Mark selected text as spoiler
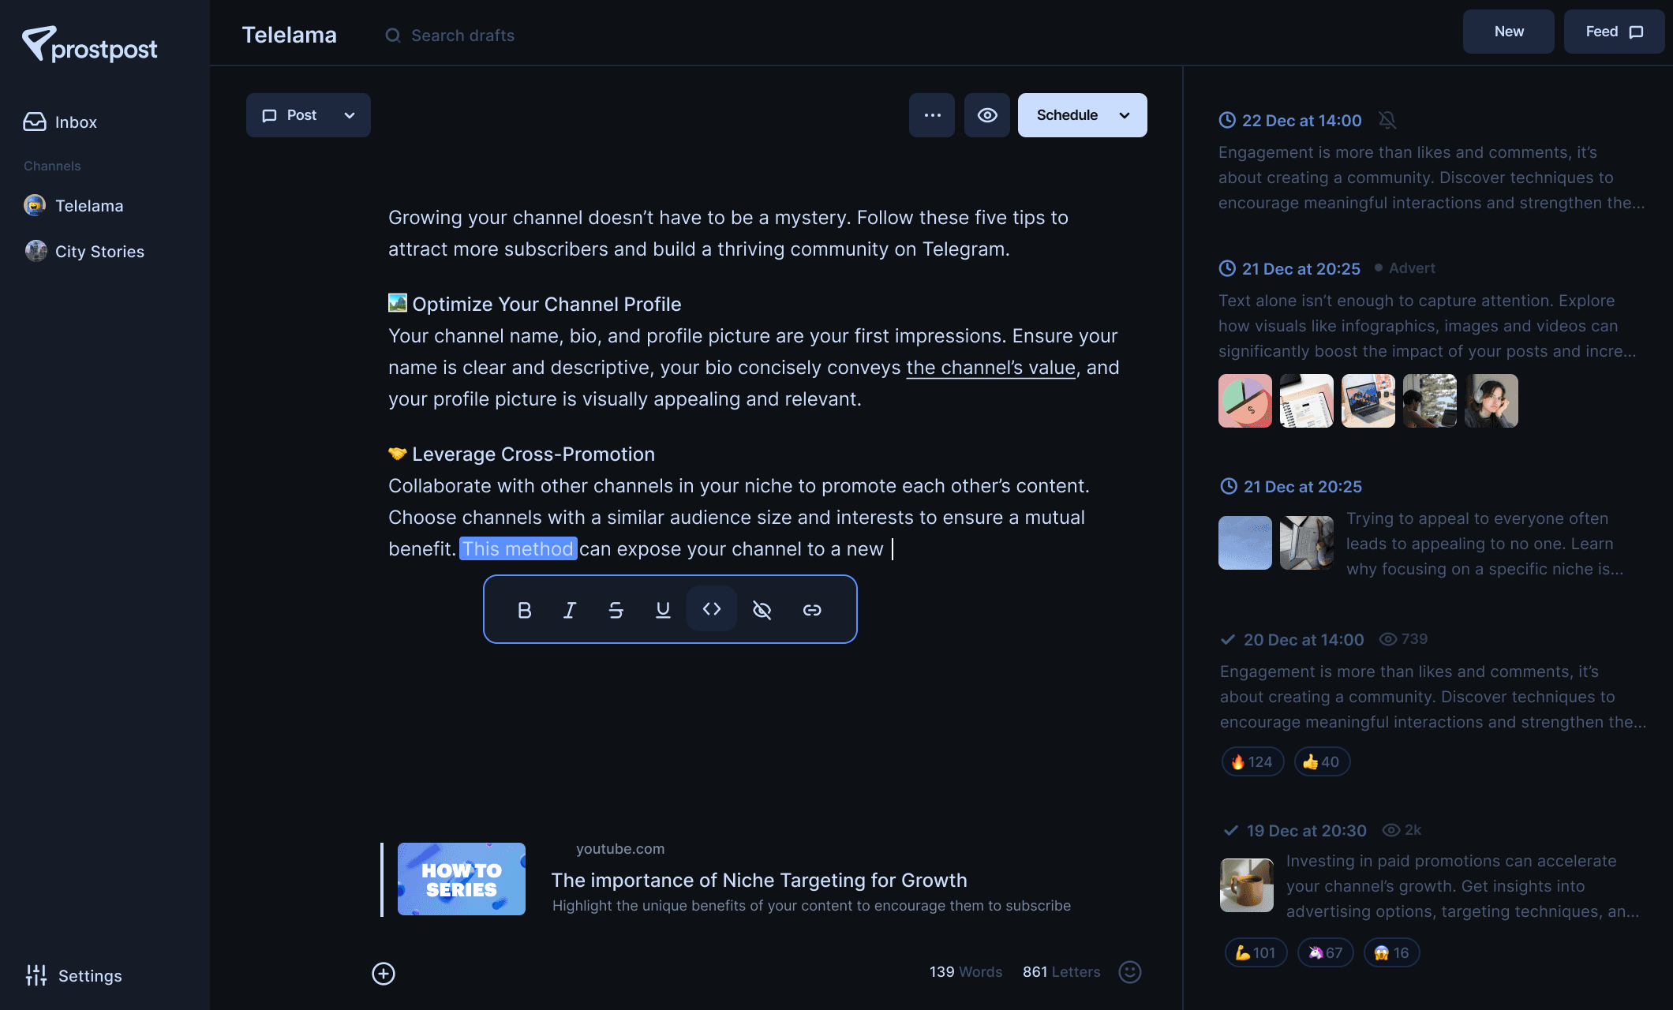Screen dimensions: 1673x1010 click(762, 610)
